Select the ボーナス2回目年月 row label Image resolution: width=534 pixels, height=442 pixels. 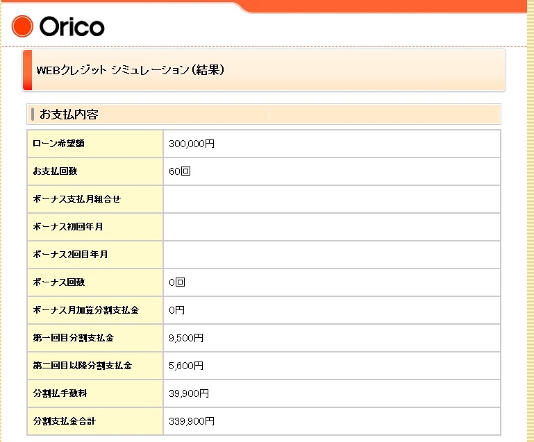(x=70, y=255)
